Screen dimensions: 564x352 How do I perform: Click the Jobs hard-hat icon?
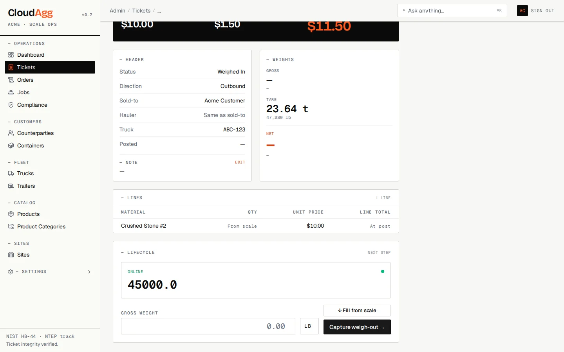coord(11,92)
